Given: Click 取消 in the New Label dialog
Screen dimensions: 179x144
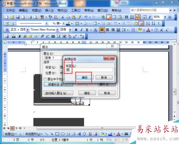Looking at the screenshot, I should pos(104,78).
